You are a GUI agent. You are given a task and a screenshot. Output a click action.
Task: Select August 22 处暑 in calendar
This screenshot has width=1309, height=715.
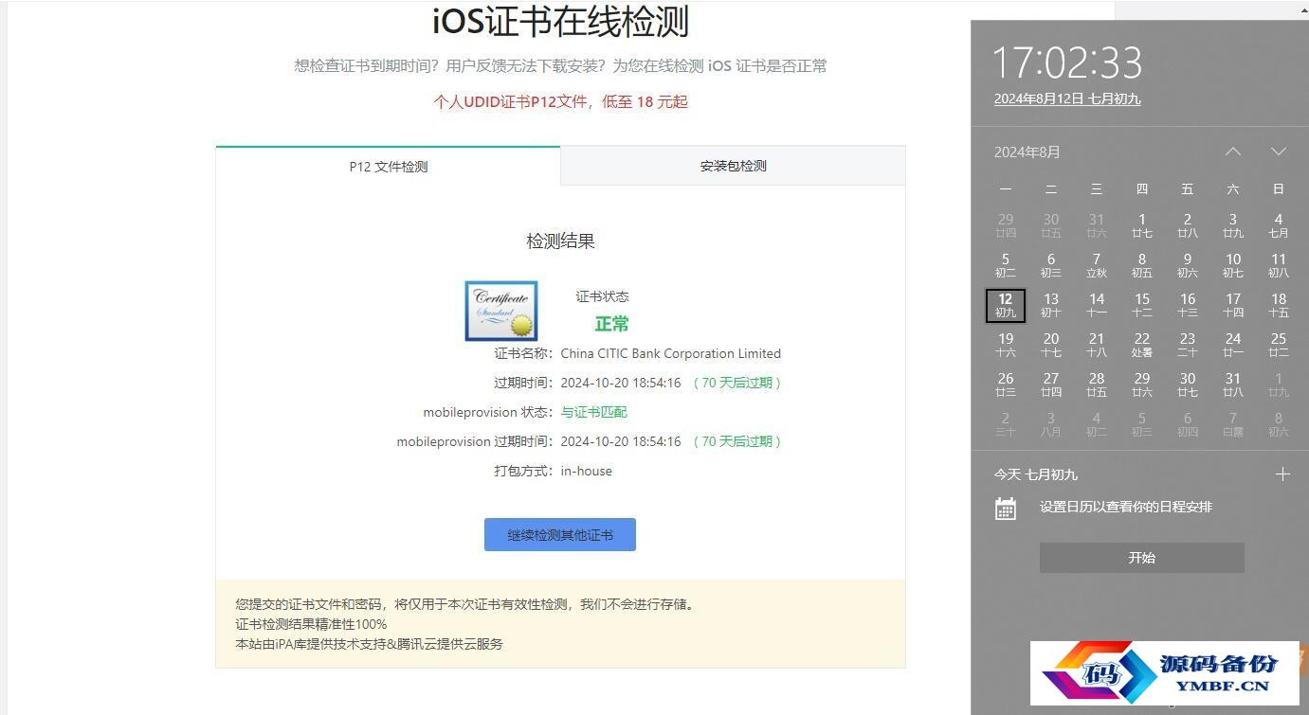tap(1141, 345)
